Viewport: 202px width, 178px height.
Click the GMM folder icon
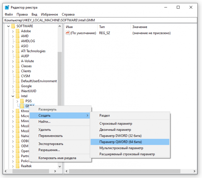[22, 106]
